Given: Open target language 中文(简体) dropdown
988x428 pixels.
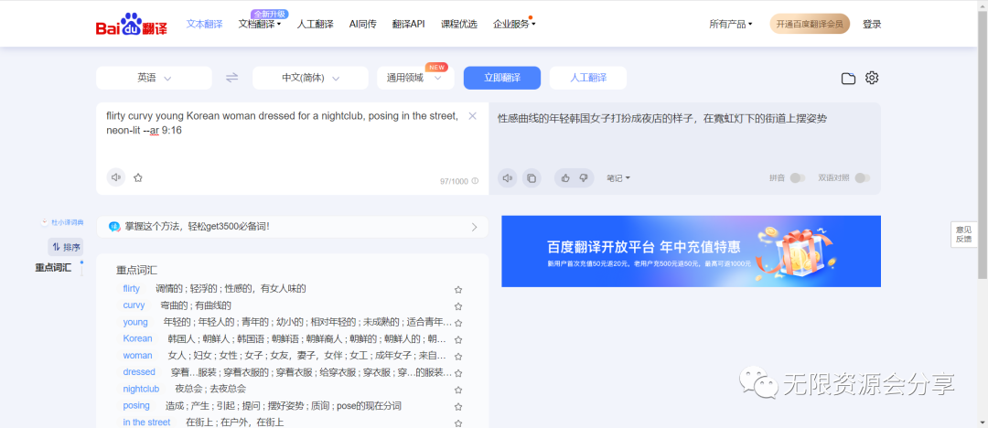Looking at the screenshot, I should point(310,78).
